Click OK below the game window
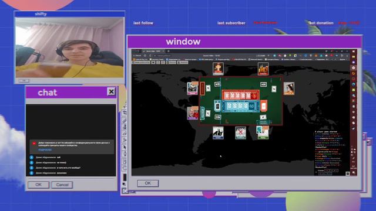 [147, 183]
